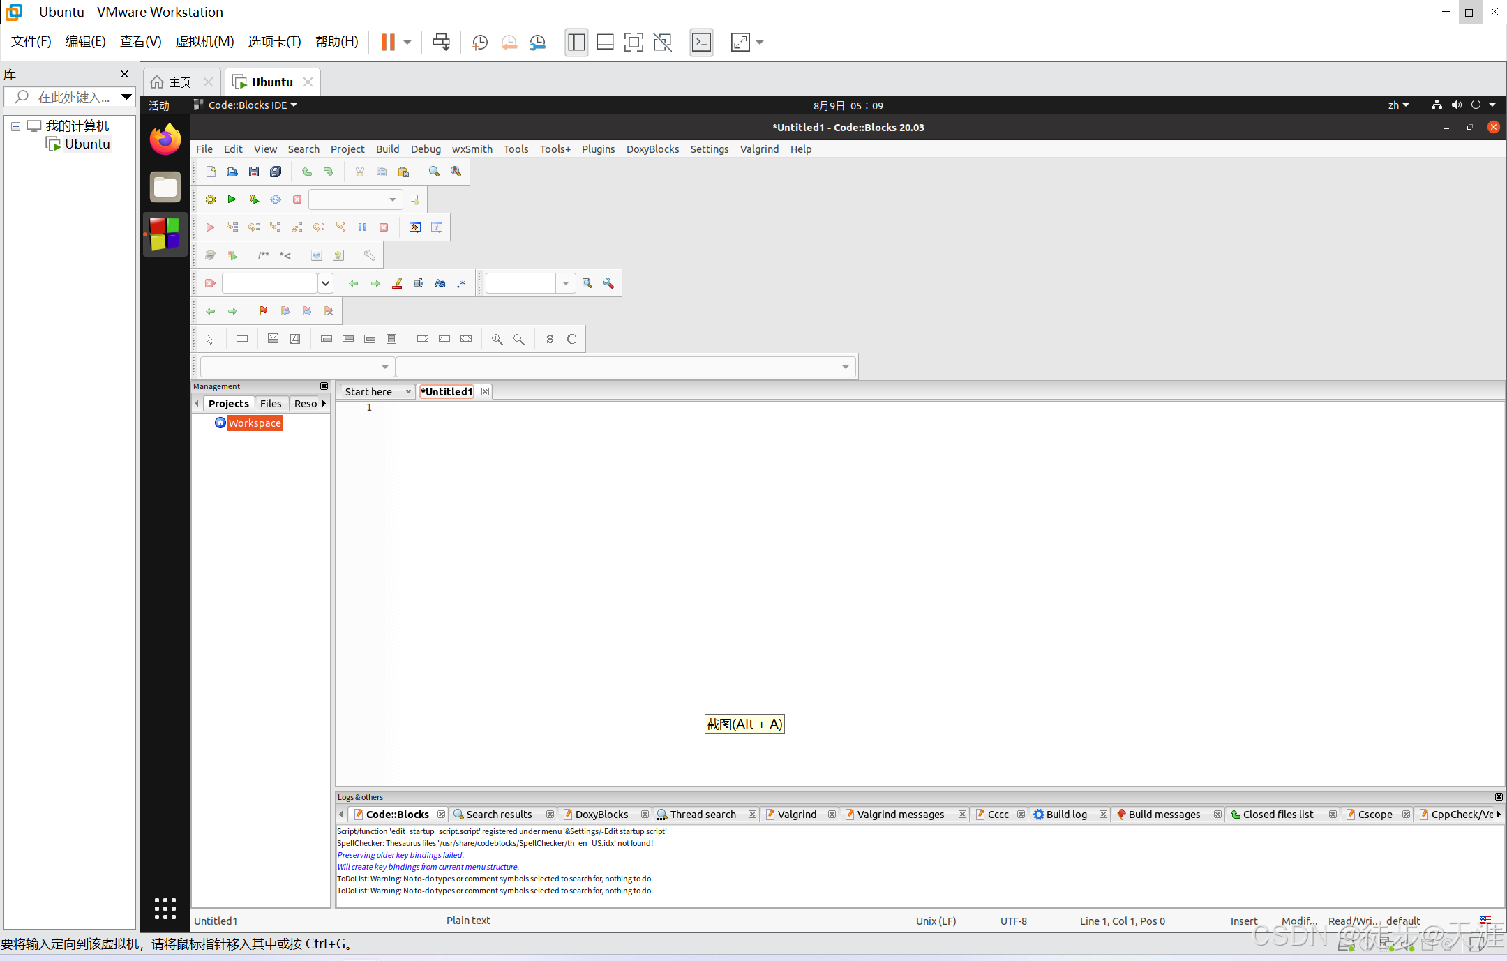The image size is (1507, 961).
Task: Open the Build log tab
Action: coord(1066,815)
